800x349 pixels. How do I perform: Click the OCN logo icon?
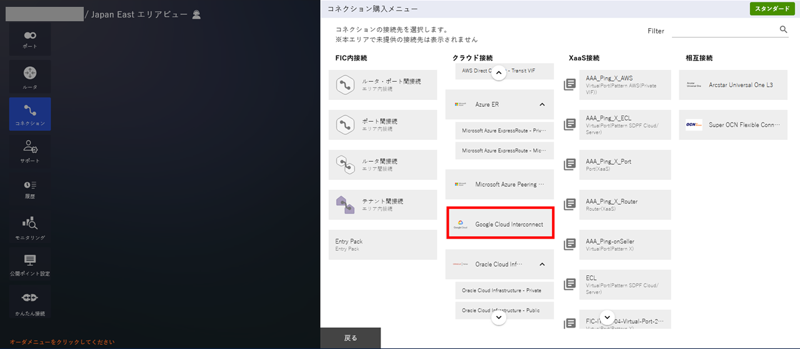coord(694,125)
